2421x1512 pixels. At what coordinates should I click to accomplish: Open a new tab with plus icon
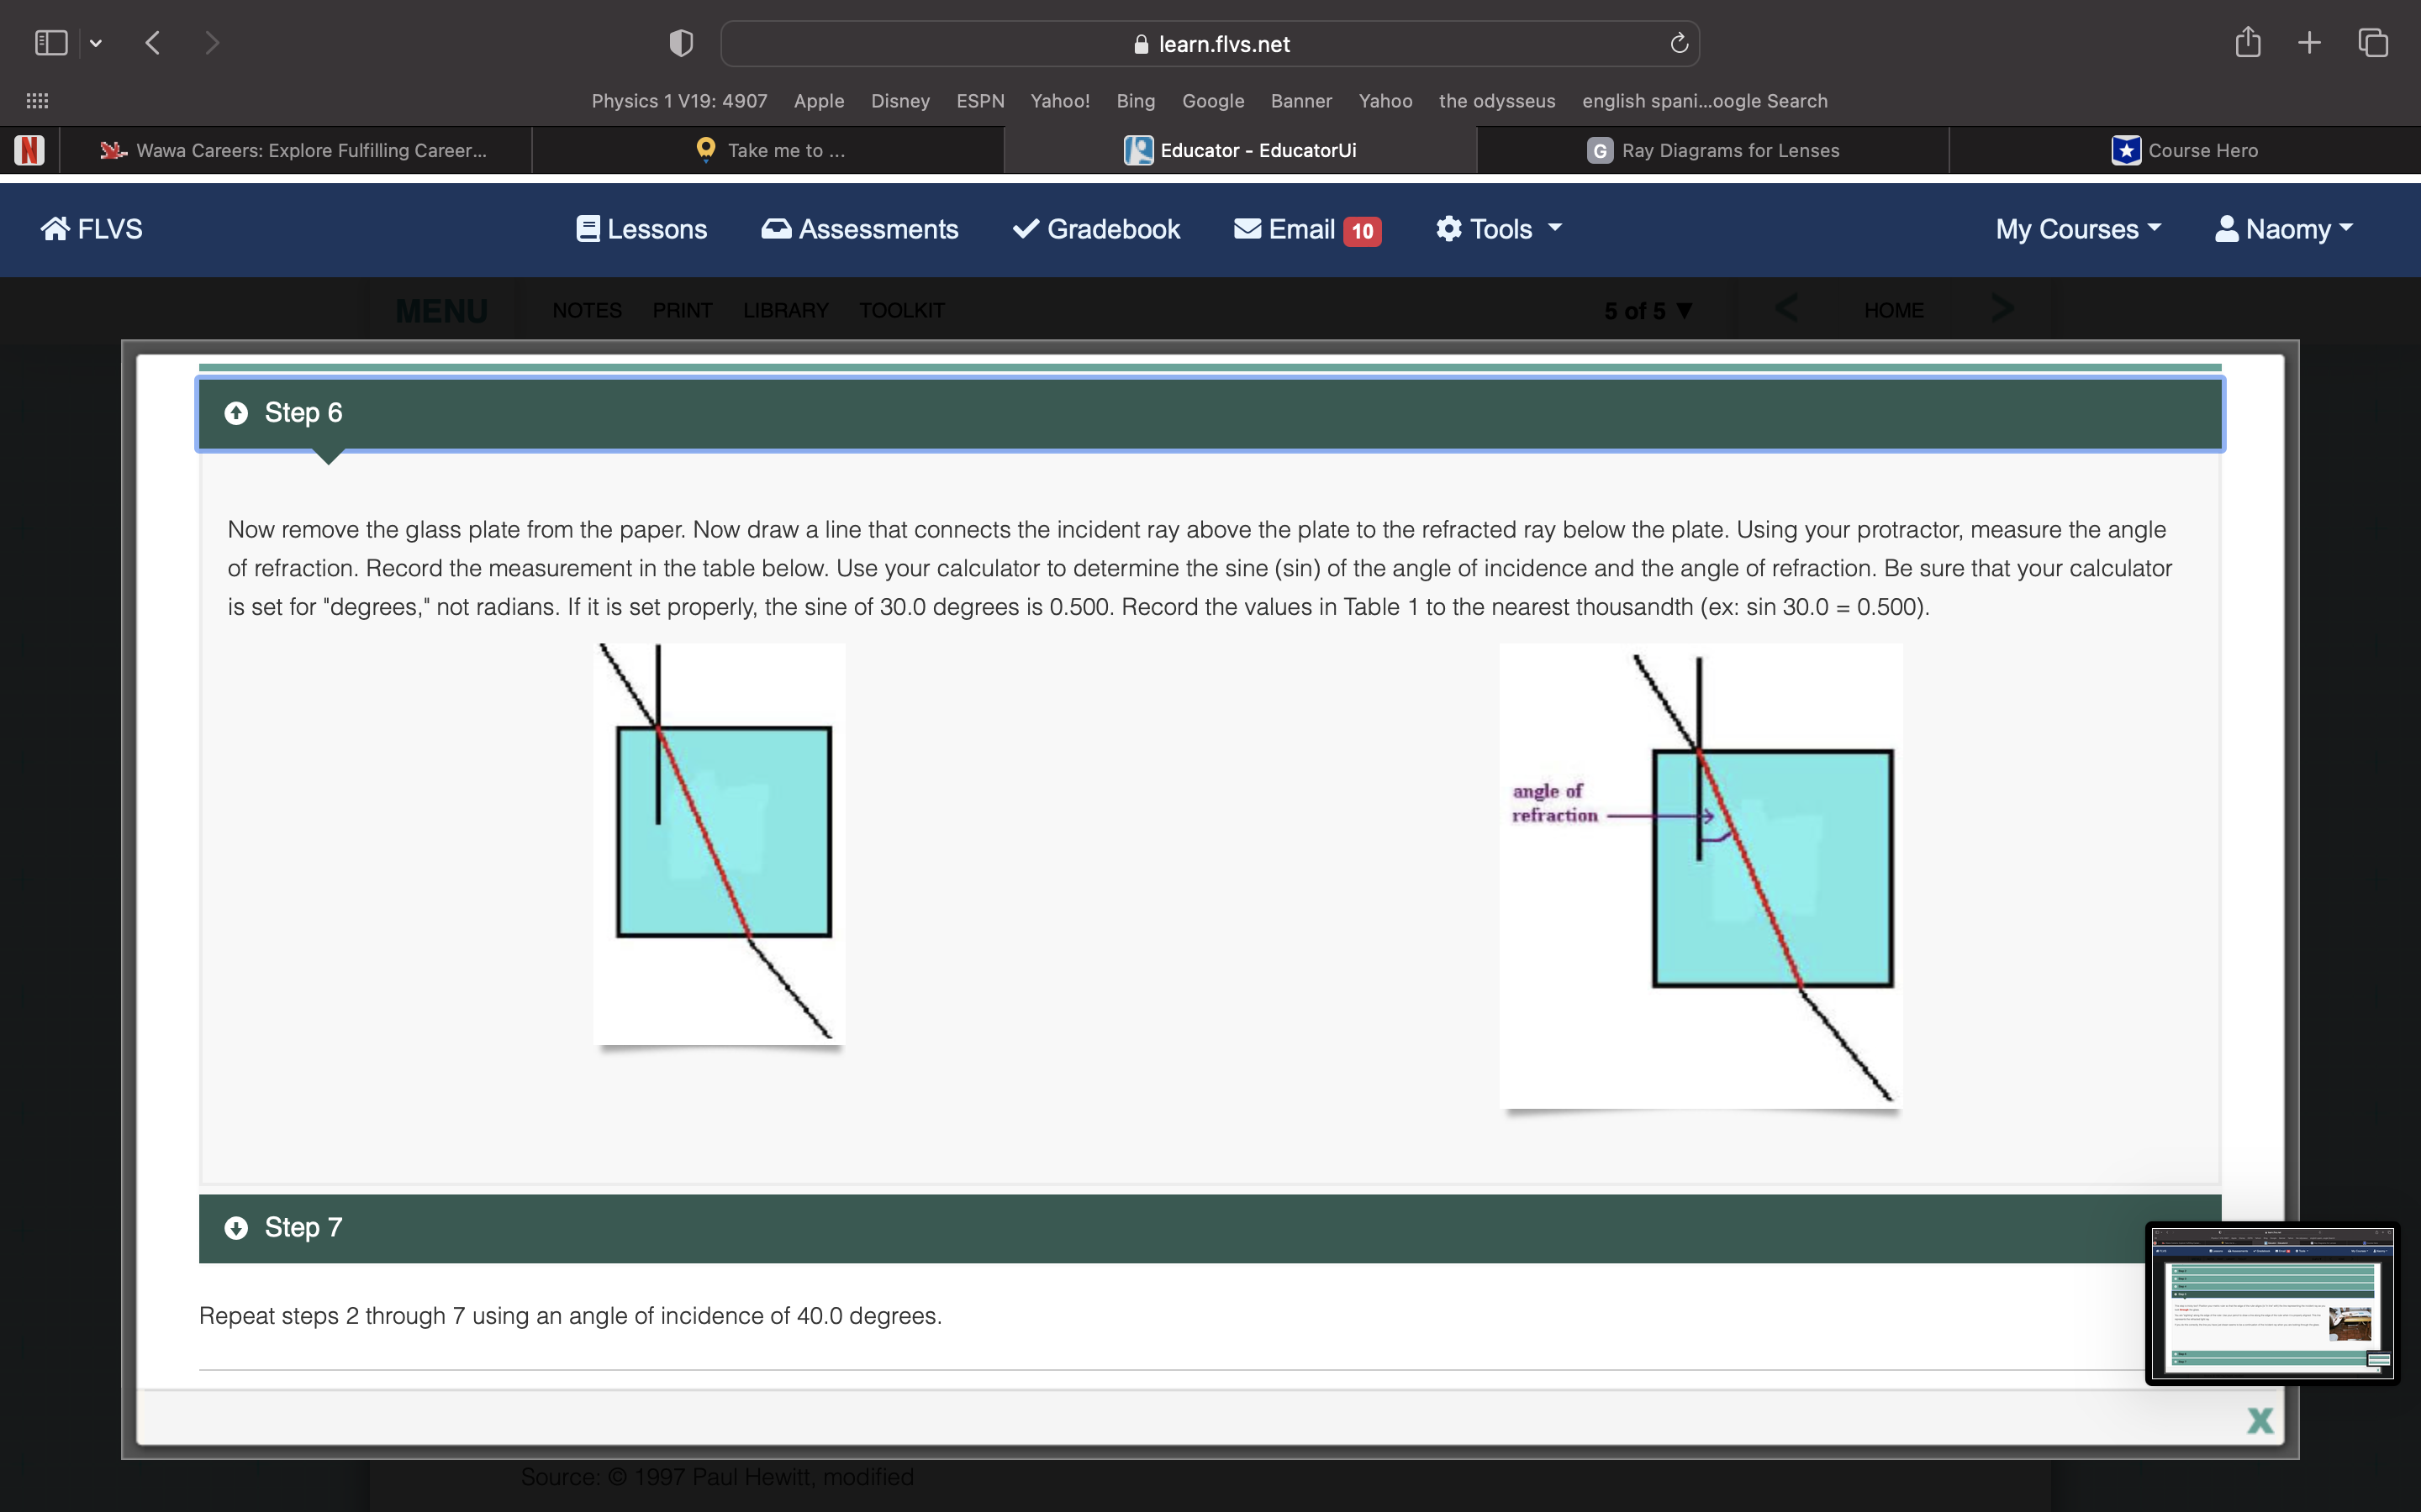(x=2309, y=43)
